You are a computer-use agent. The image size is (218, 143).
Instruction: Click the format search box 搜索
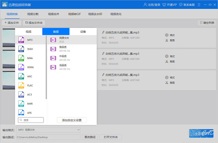click(x=31, y=120)
